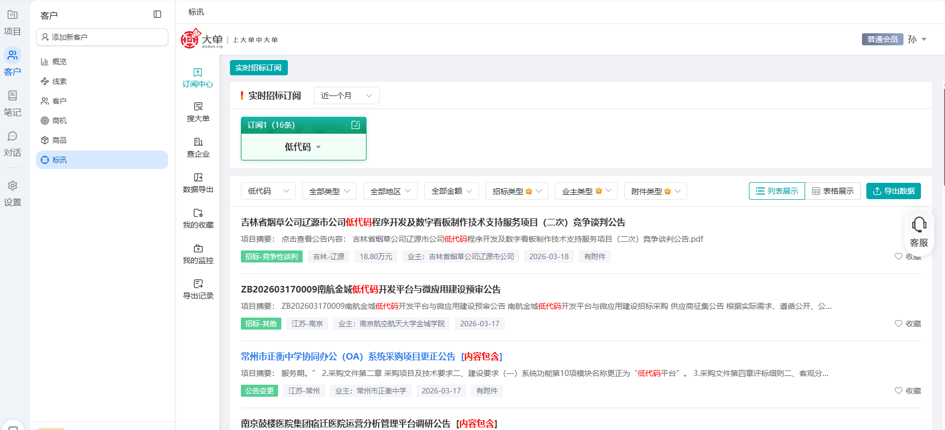This screenshot has width=945, height=430.
Task: Click the edit icon on 订阅1 card
Action: click(356, 125)
